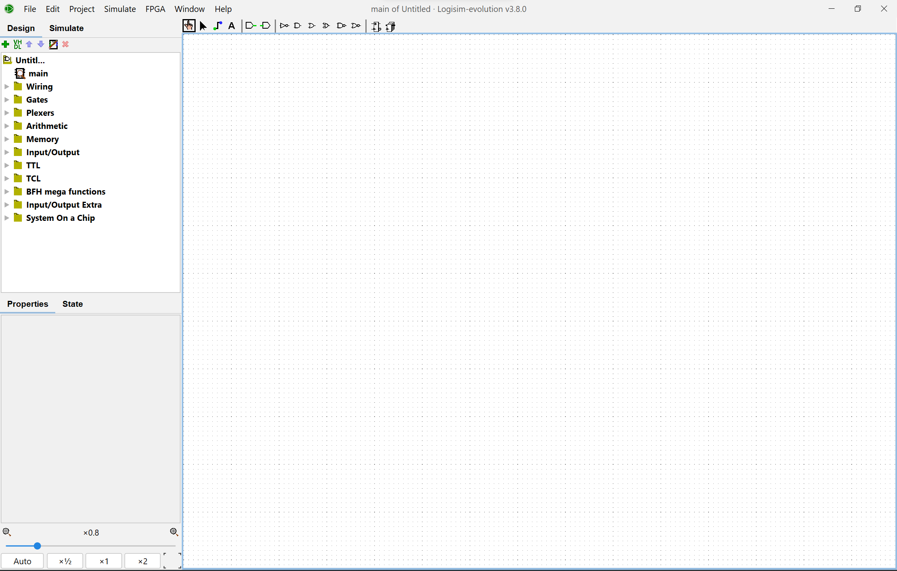Open the FPGA menu
897x571 pixels.
point(155,9)
